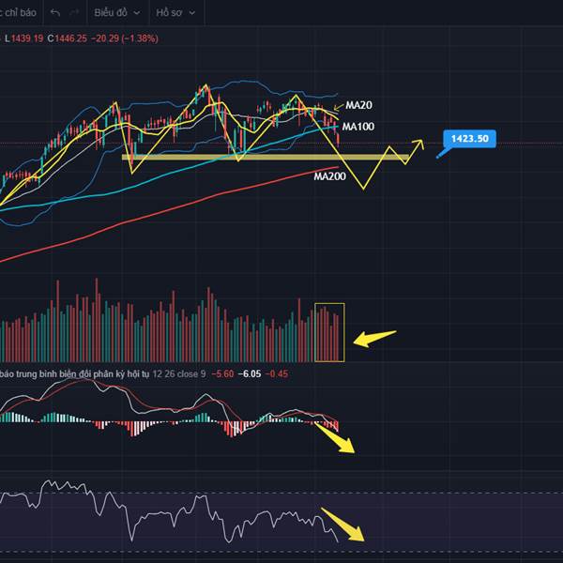Open the "chỉ báo" indicators button
This screenshot has width=563, height=563.
click(x=19, y=13)
